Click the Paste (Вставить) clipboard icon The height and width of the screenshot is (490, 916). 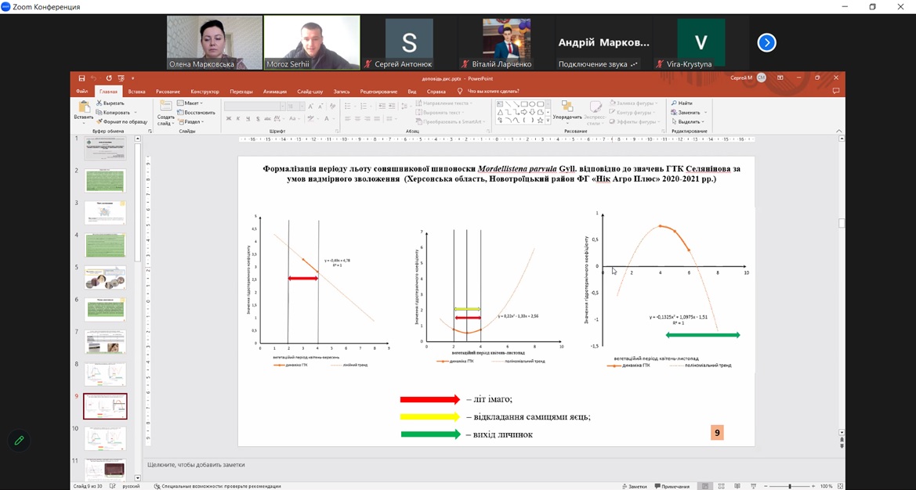[x=84, y=106]
